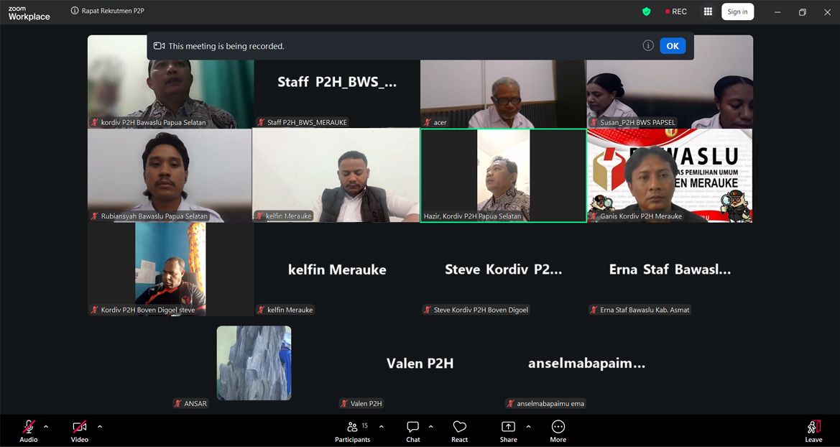Viewport: 840px width, 447px height.
Task: Click muted mic icon on Rubiansyah label
Action: click(x=95, y=216)
